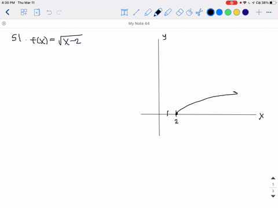Image resolution: width=278 pixels, height=208 pixels.
Task: Choose the green ink color
Action: (x=228, y=12)
